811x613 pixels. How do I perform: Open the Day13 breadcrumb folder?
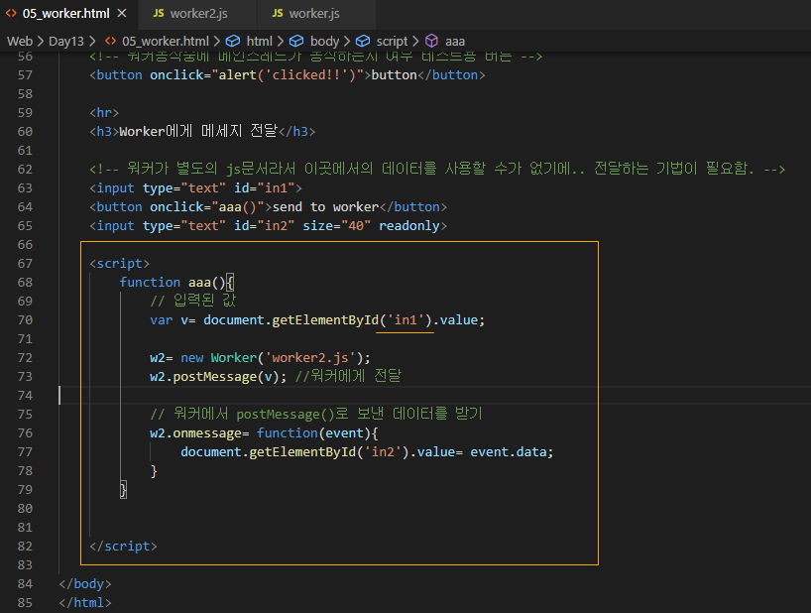(65, 42)
